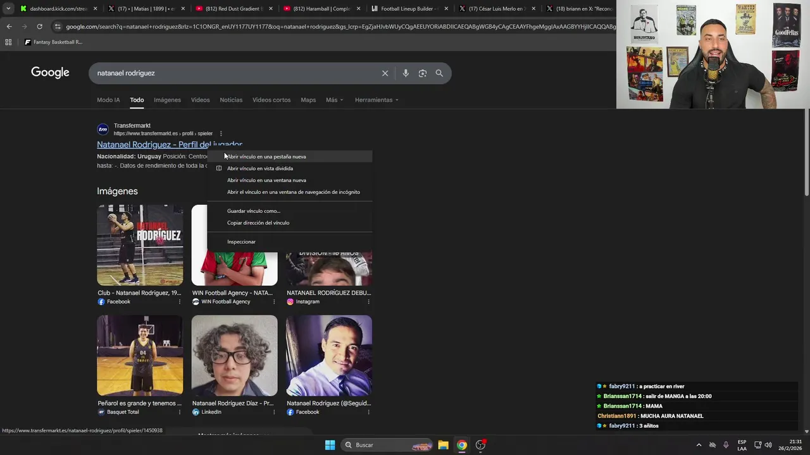This screenshot has width=810, height=455.
Task: Open more options for Natanael Rodriguez @Seguid image
Action: coord(368,412)
